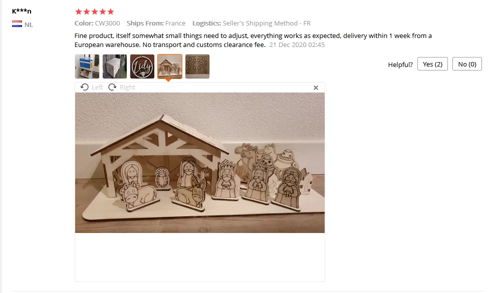
Task: Click the Color: CW3000 label
Action: [x=97, y=23]
